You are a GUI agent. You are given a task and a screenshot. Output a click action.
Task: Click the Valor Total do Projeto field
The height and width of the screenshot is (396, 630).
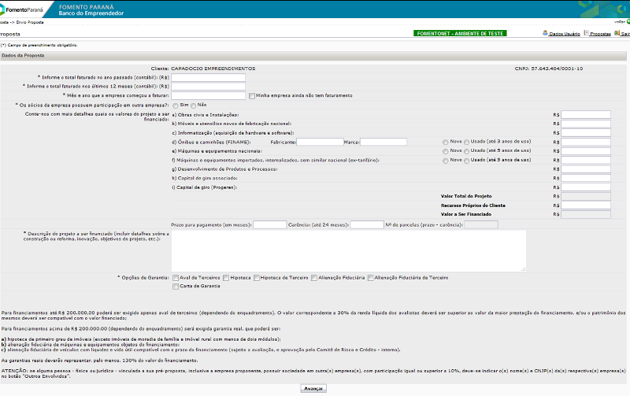point(586,196)
